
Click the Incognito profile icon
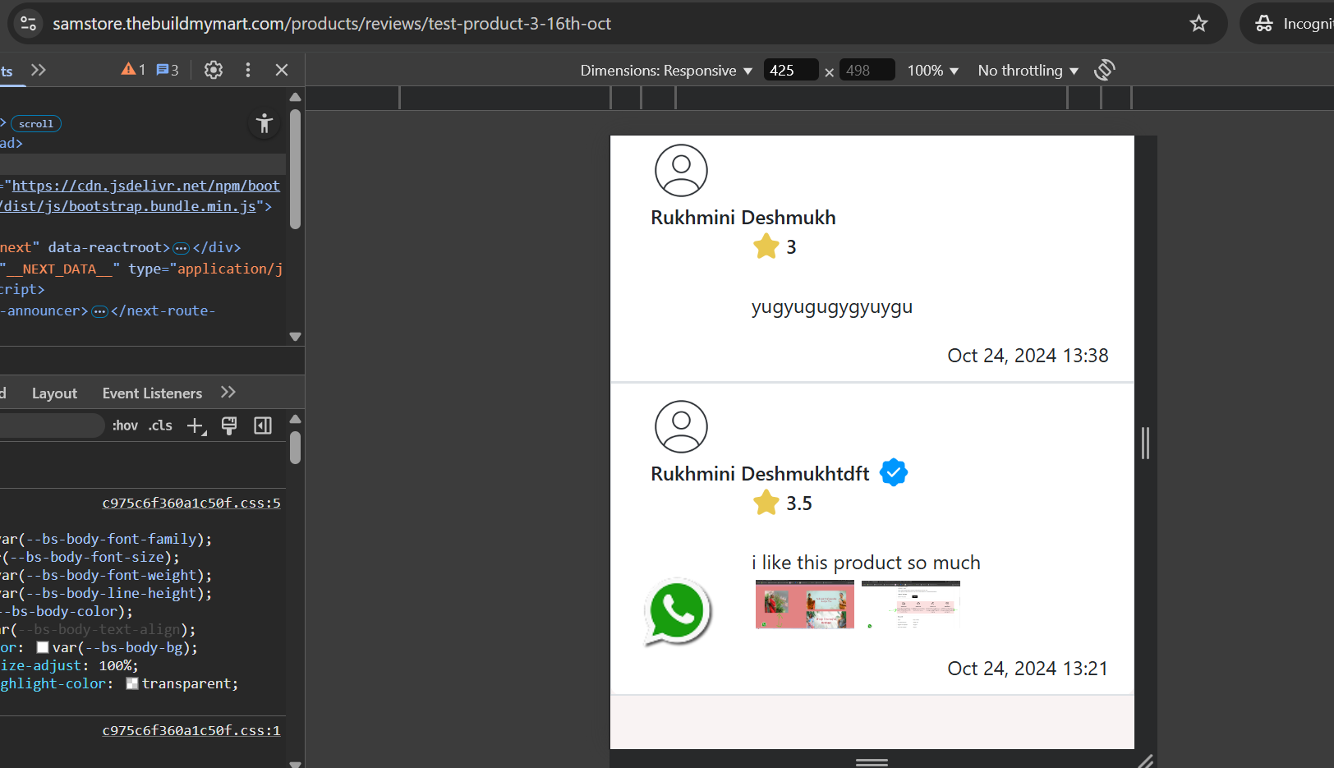(x=1264, y=24)
